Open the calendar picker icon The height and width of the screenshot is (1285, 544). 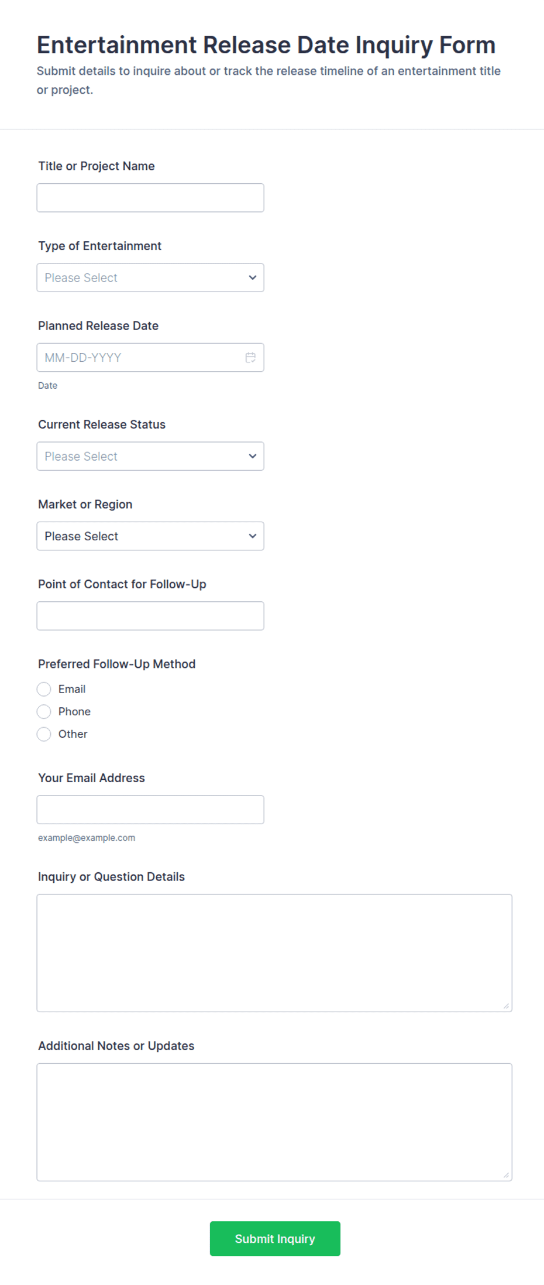pyautogui.click(x=250, y=358)
